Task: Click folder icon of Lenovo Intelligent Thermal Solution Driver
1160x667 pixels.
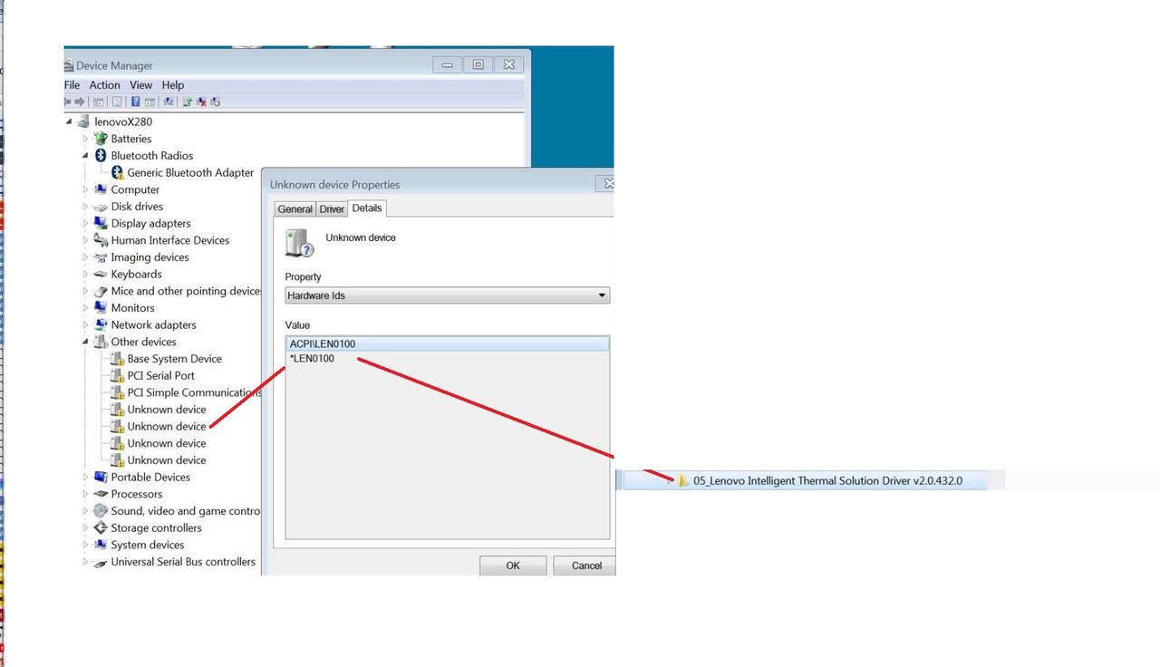Action: pyautogui.click(x=683, y=481)
